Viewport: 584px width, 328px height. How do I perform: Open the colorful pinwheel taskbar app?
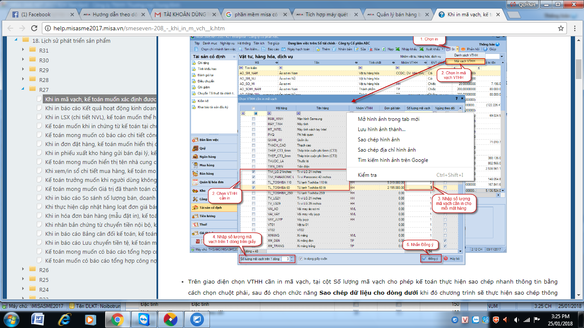(x=170, y=319)
